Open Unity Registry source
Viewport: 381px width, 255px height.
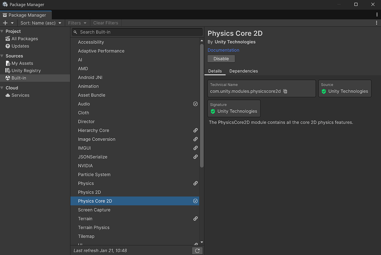35,70
